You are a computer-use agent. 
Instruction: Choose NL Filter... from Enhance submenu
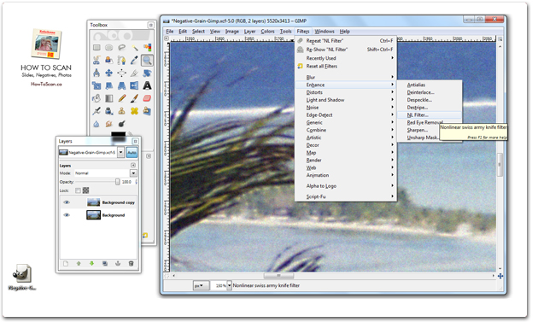pos(430,114)
